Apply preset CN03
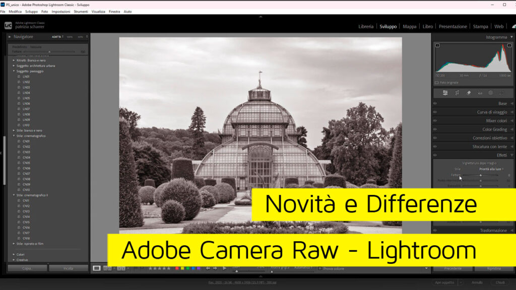This screenshot has height=290, width=516. click(26, 152)
